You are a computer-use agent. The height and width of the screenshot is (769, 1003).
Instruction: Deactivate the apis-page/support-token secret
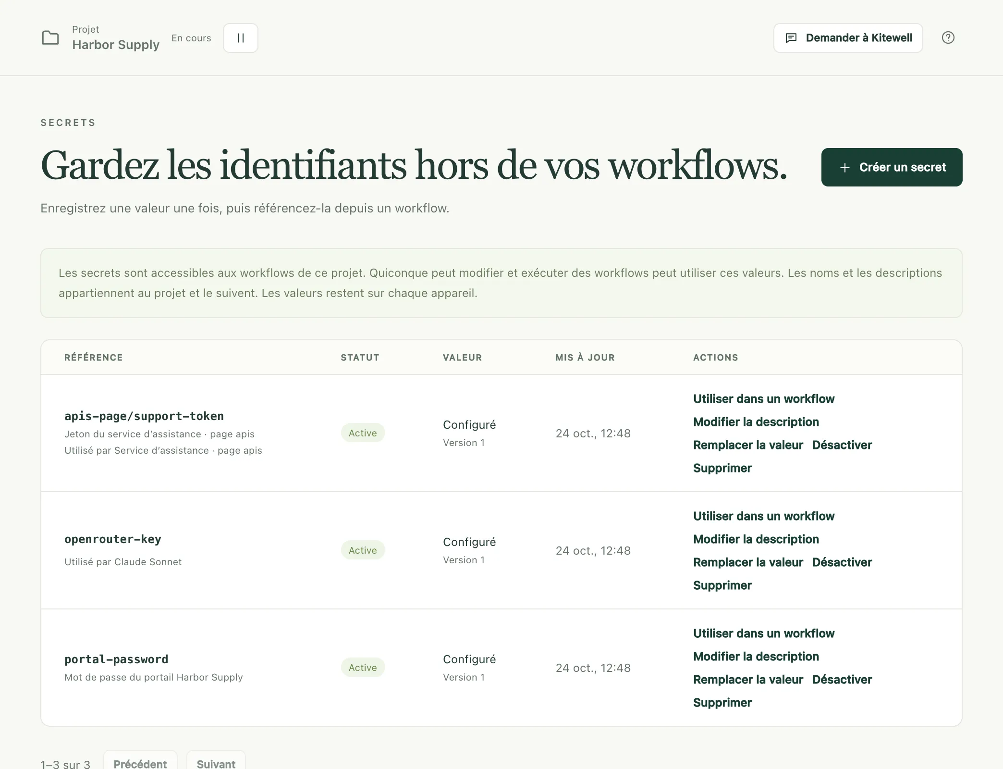click(x=842, y=445)
